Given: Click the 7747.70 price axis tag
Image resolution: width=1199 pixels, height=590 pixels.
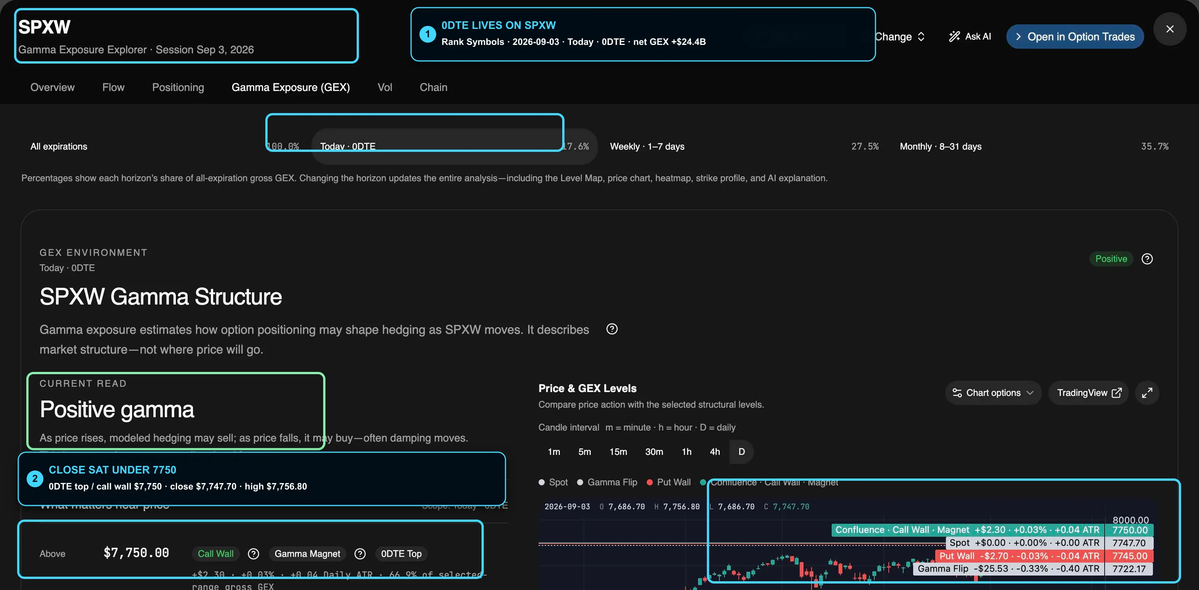Looking at the screenshot, I should 1130,542.
